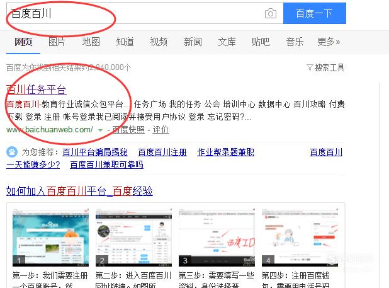Expand the green arrow beside baichuanweb URL

point(100,130)
